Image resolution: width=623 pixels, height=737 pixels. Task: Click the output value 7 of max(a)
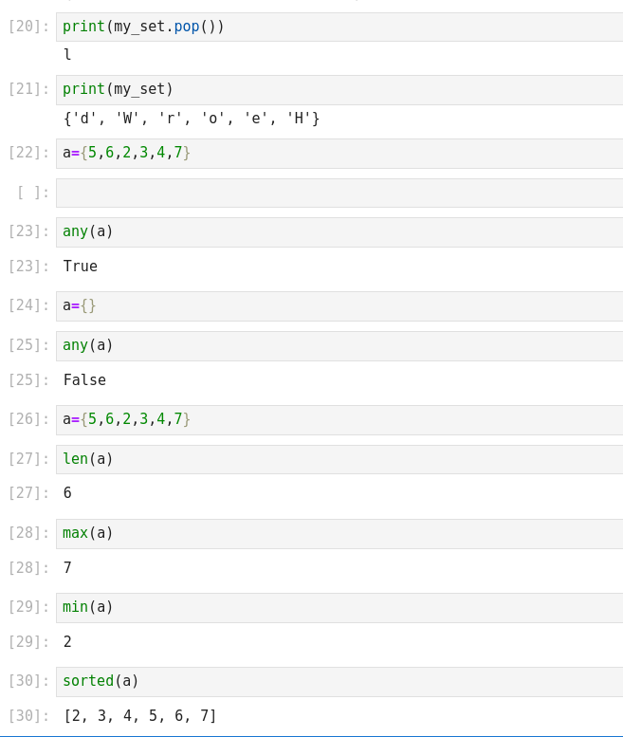pos(67,568)
